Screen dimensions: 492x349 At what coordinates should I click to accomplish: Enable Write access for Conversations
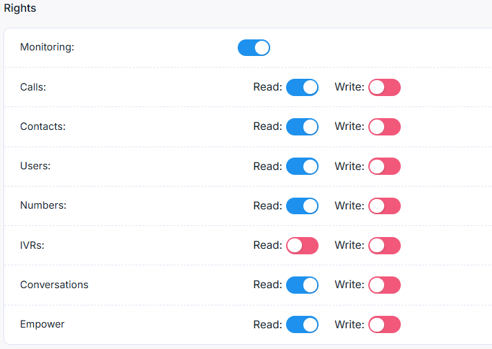[x=384, y=284]
